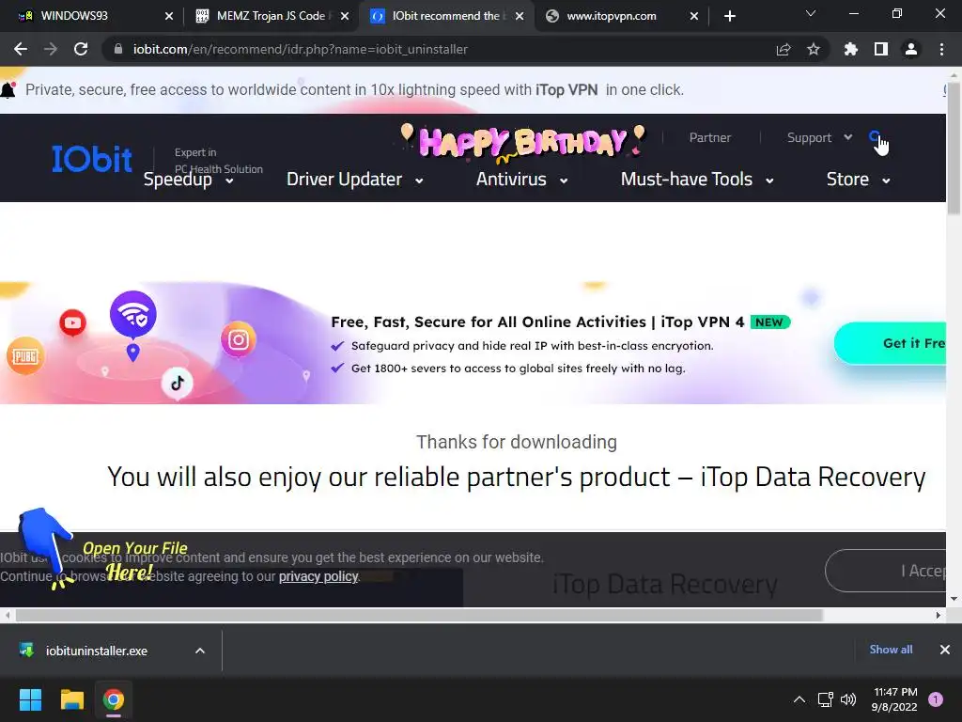The image size is (962, 722).
Task: Click the notification bell icon
Action: (x=8, y=90)
